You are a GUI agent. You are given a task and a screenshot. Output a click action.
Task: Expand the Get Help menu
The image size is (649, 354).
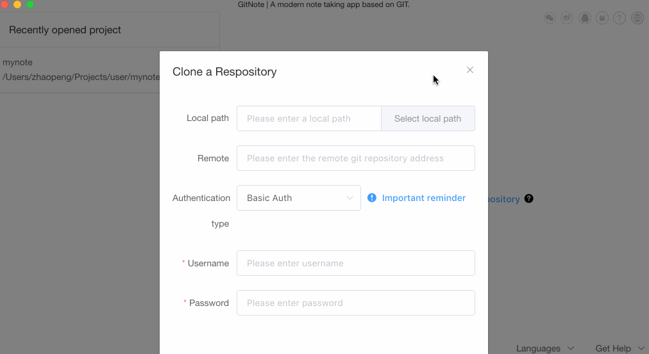tap(619, 348)
